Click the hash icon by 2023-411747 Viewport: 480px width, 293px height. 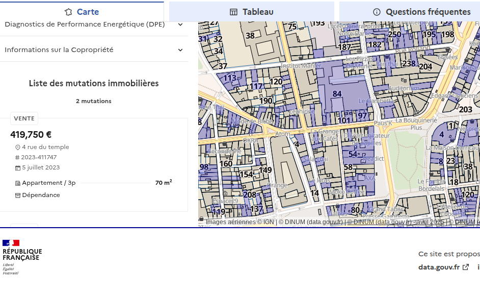pos(17,157)
